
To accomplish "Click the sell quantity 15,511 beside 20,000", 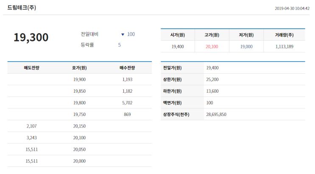I will [31, 161].
